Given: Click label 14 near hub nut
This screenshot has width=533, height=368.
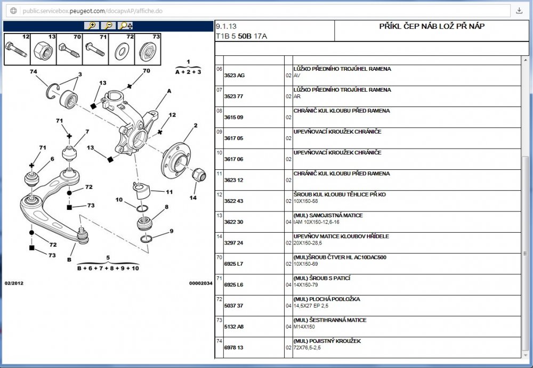Looking at the screenshot, I should pos(193,198).
